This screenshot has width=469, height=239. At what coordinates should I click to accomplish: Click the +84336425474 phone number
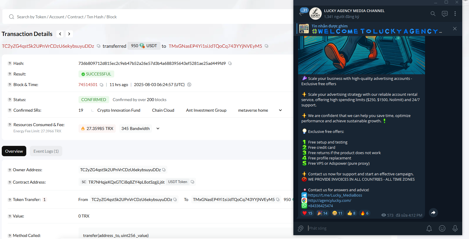click(x=321, y=206)
